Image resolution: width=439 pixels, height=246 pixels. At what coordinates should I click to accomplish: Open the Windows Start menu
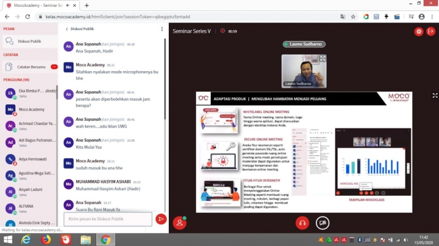click(x=8, y=240)
